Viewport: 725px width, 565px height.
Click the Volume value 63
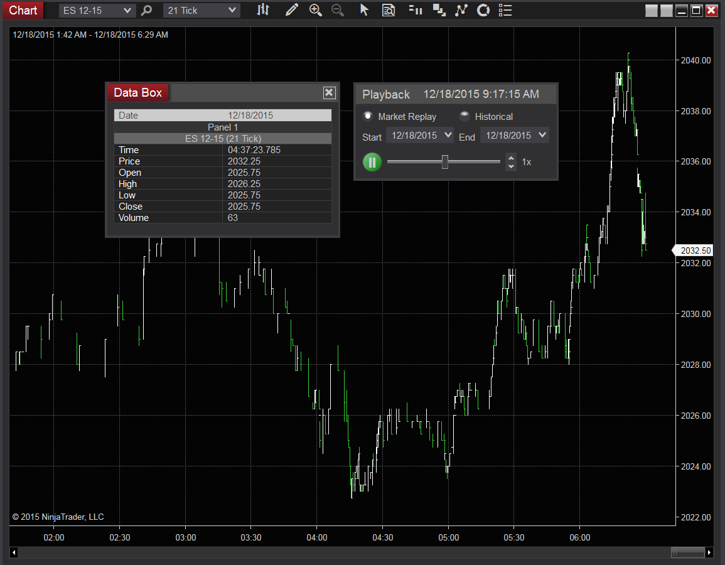(x=233, y=218)
